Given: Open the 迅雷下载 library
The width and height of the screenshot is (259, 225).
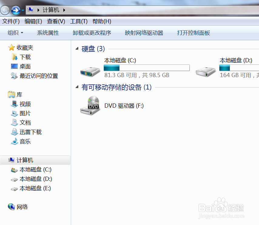Looking at the screenshot, I should [31, 132].
